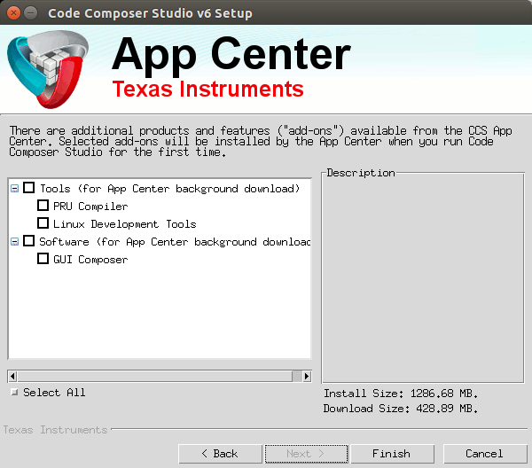Check the Software group checkbox

coord(29,241)
